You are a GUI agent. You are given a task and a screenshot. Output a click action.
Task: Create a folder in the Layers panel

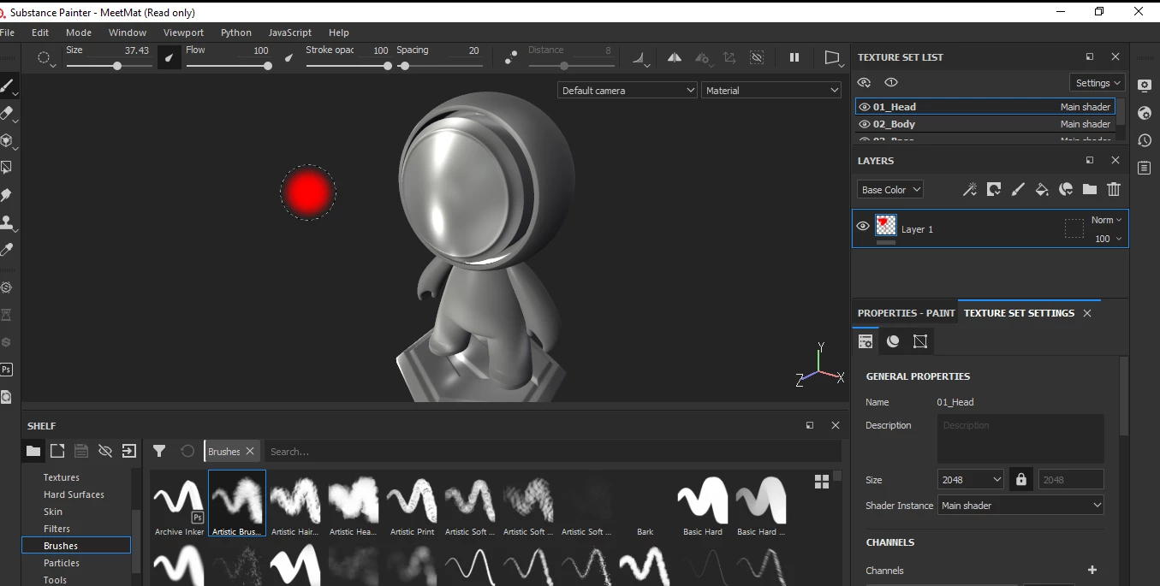1090,189
